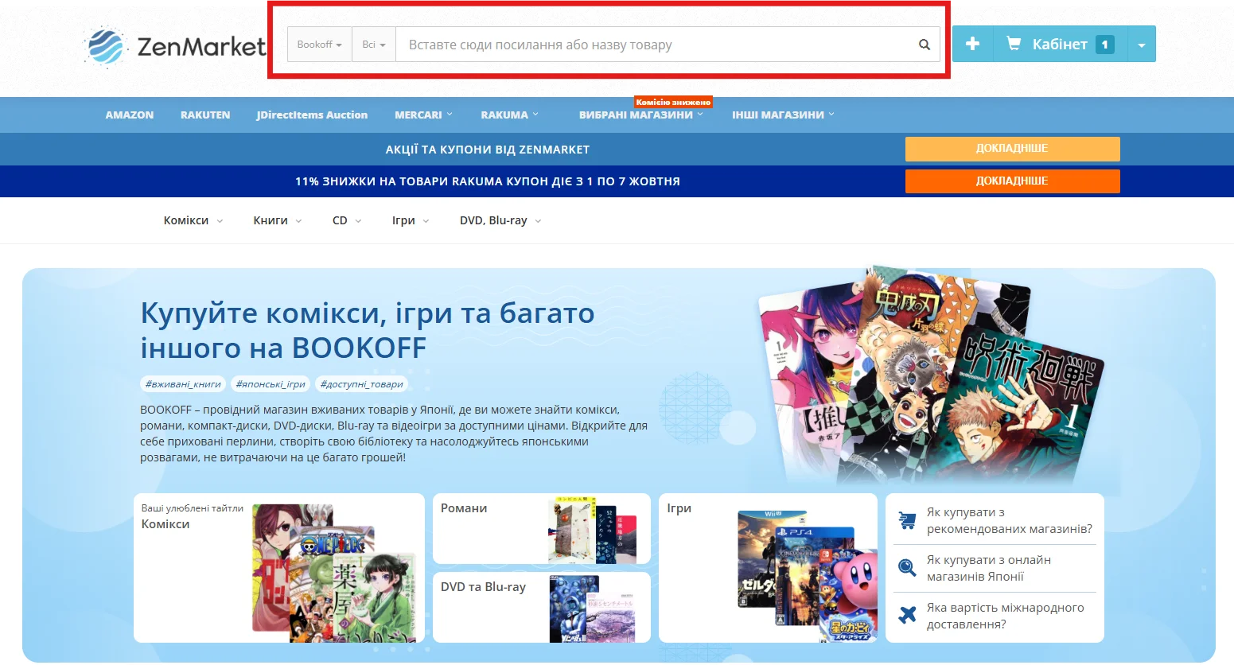Screen dimensions: 1234x665
Task: Click the Комісію знижено badge
Action: [673, 102]
